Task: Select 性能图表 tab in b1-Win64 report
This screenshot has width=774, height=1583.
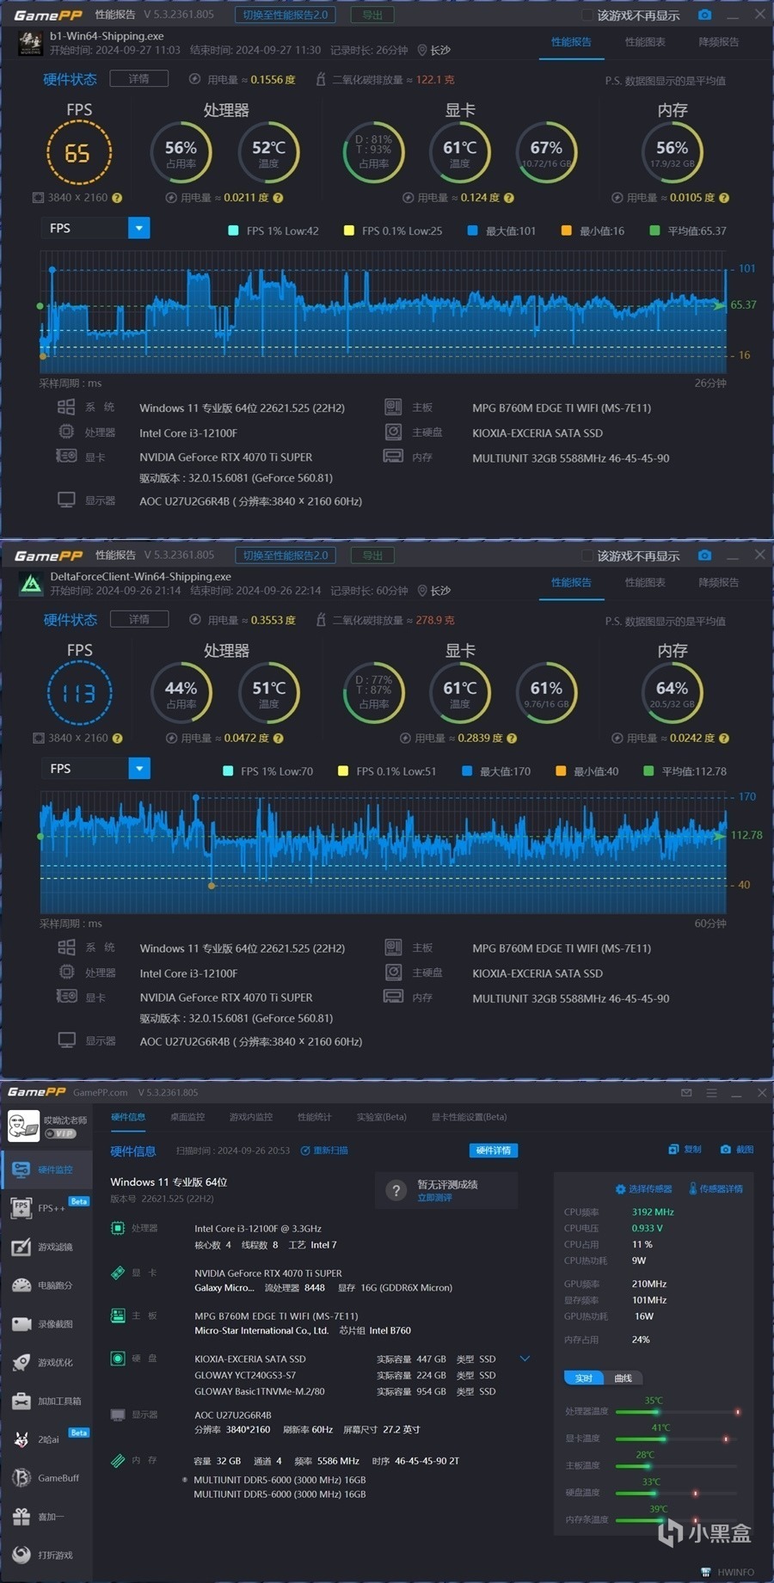Action: 645,41
